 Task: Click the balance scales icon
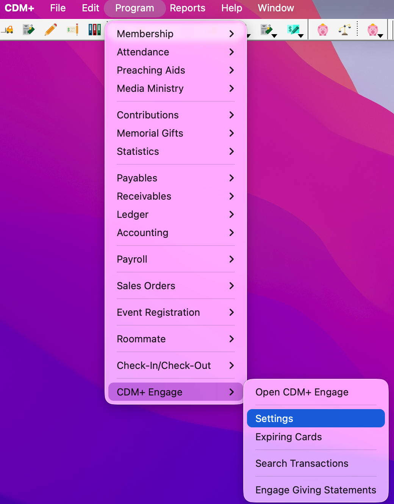[344, 30]
